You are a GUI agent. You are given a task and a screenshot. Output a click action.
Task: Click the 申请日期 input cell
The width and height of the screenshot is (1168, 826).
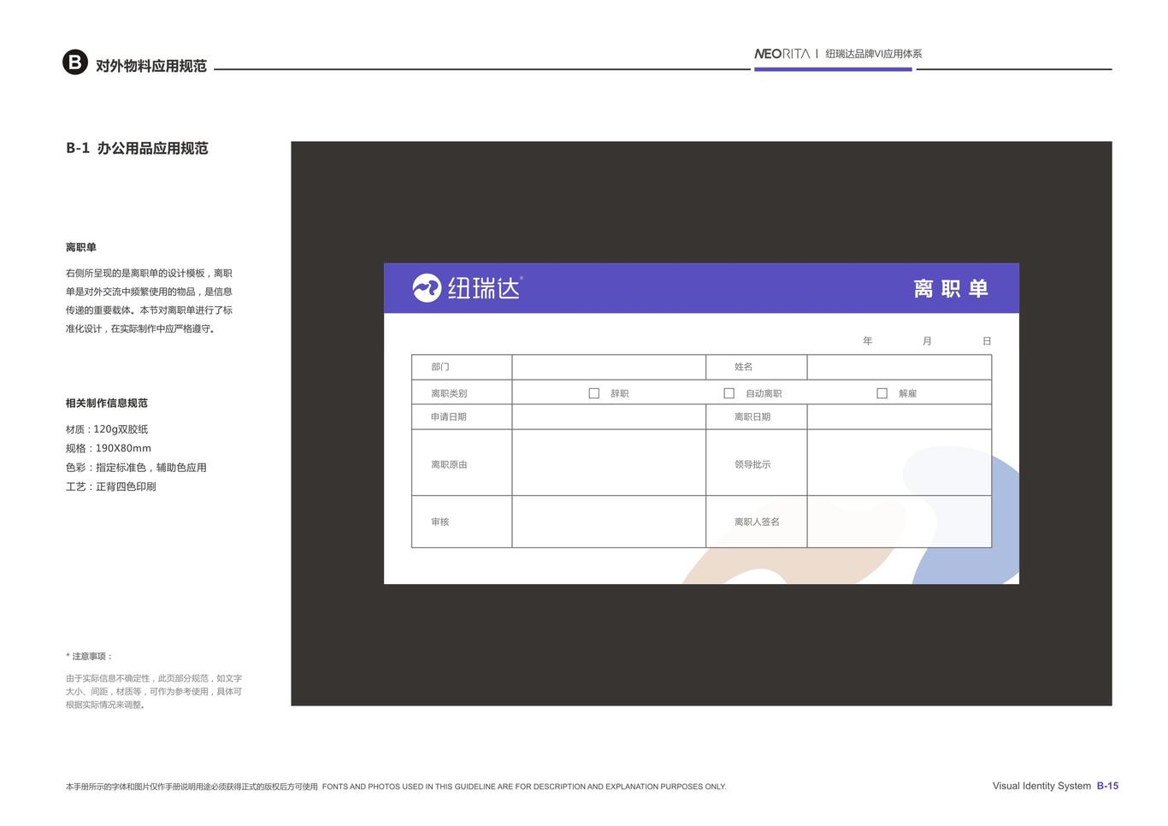pos(609,416)
